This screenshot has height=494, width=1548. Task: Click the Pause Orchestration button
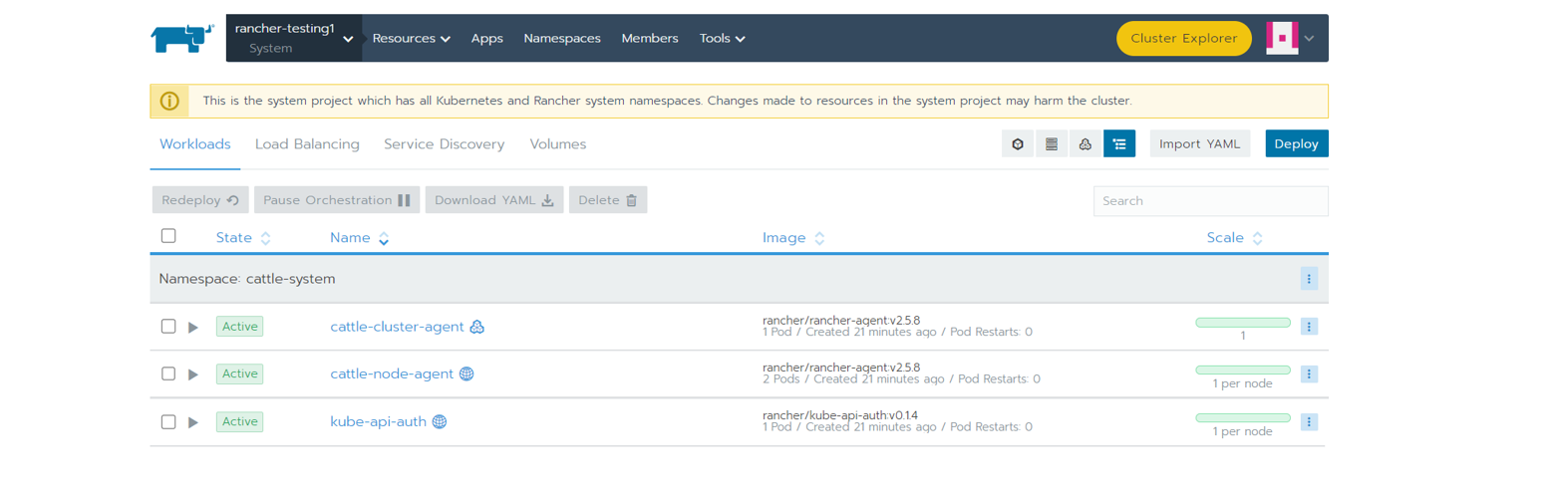point(337,200)
